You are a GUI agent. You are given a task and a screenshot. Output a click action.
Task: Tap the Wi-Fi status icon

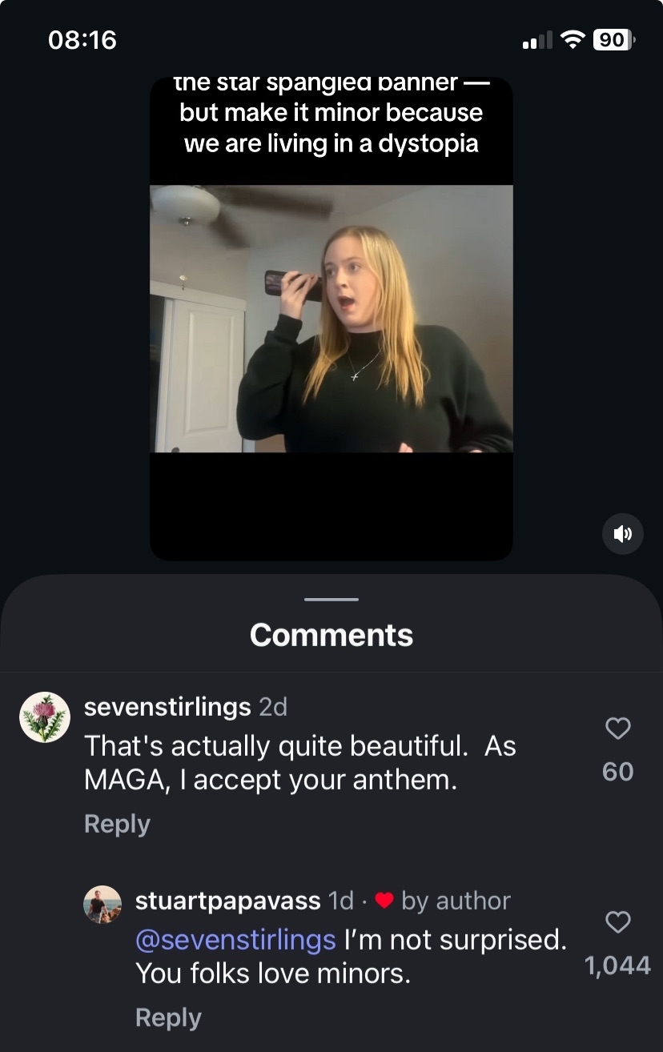tap(573, 39)
